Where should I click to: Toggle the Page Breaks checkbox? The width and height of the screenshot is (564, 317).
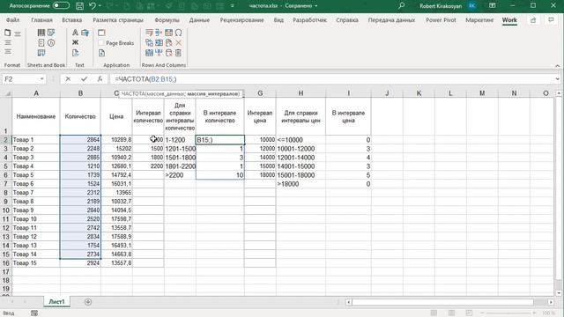click(101, 43)
